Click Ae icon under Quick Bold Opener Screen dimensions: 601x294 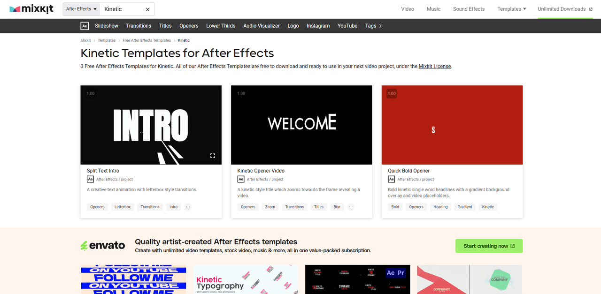(391, 179)
